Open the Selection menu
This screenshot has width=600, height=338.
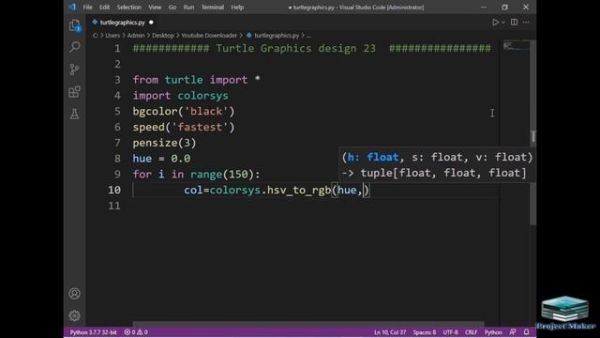click(129, 8)
